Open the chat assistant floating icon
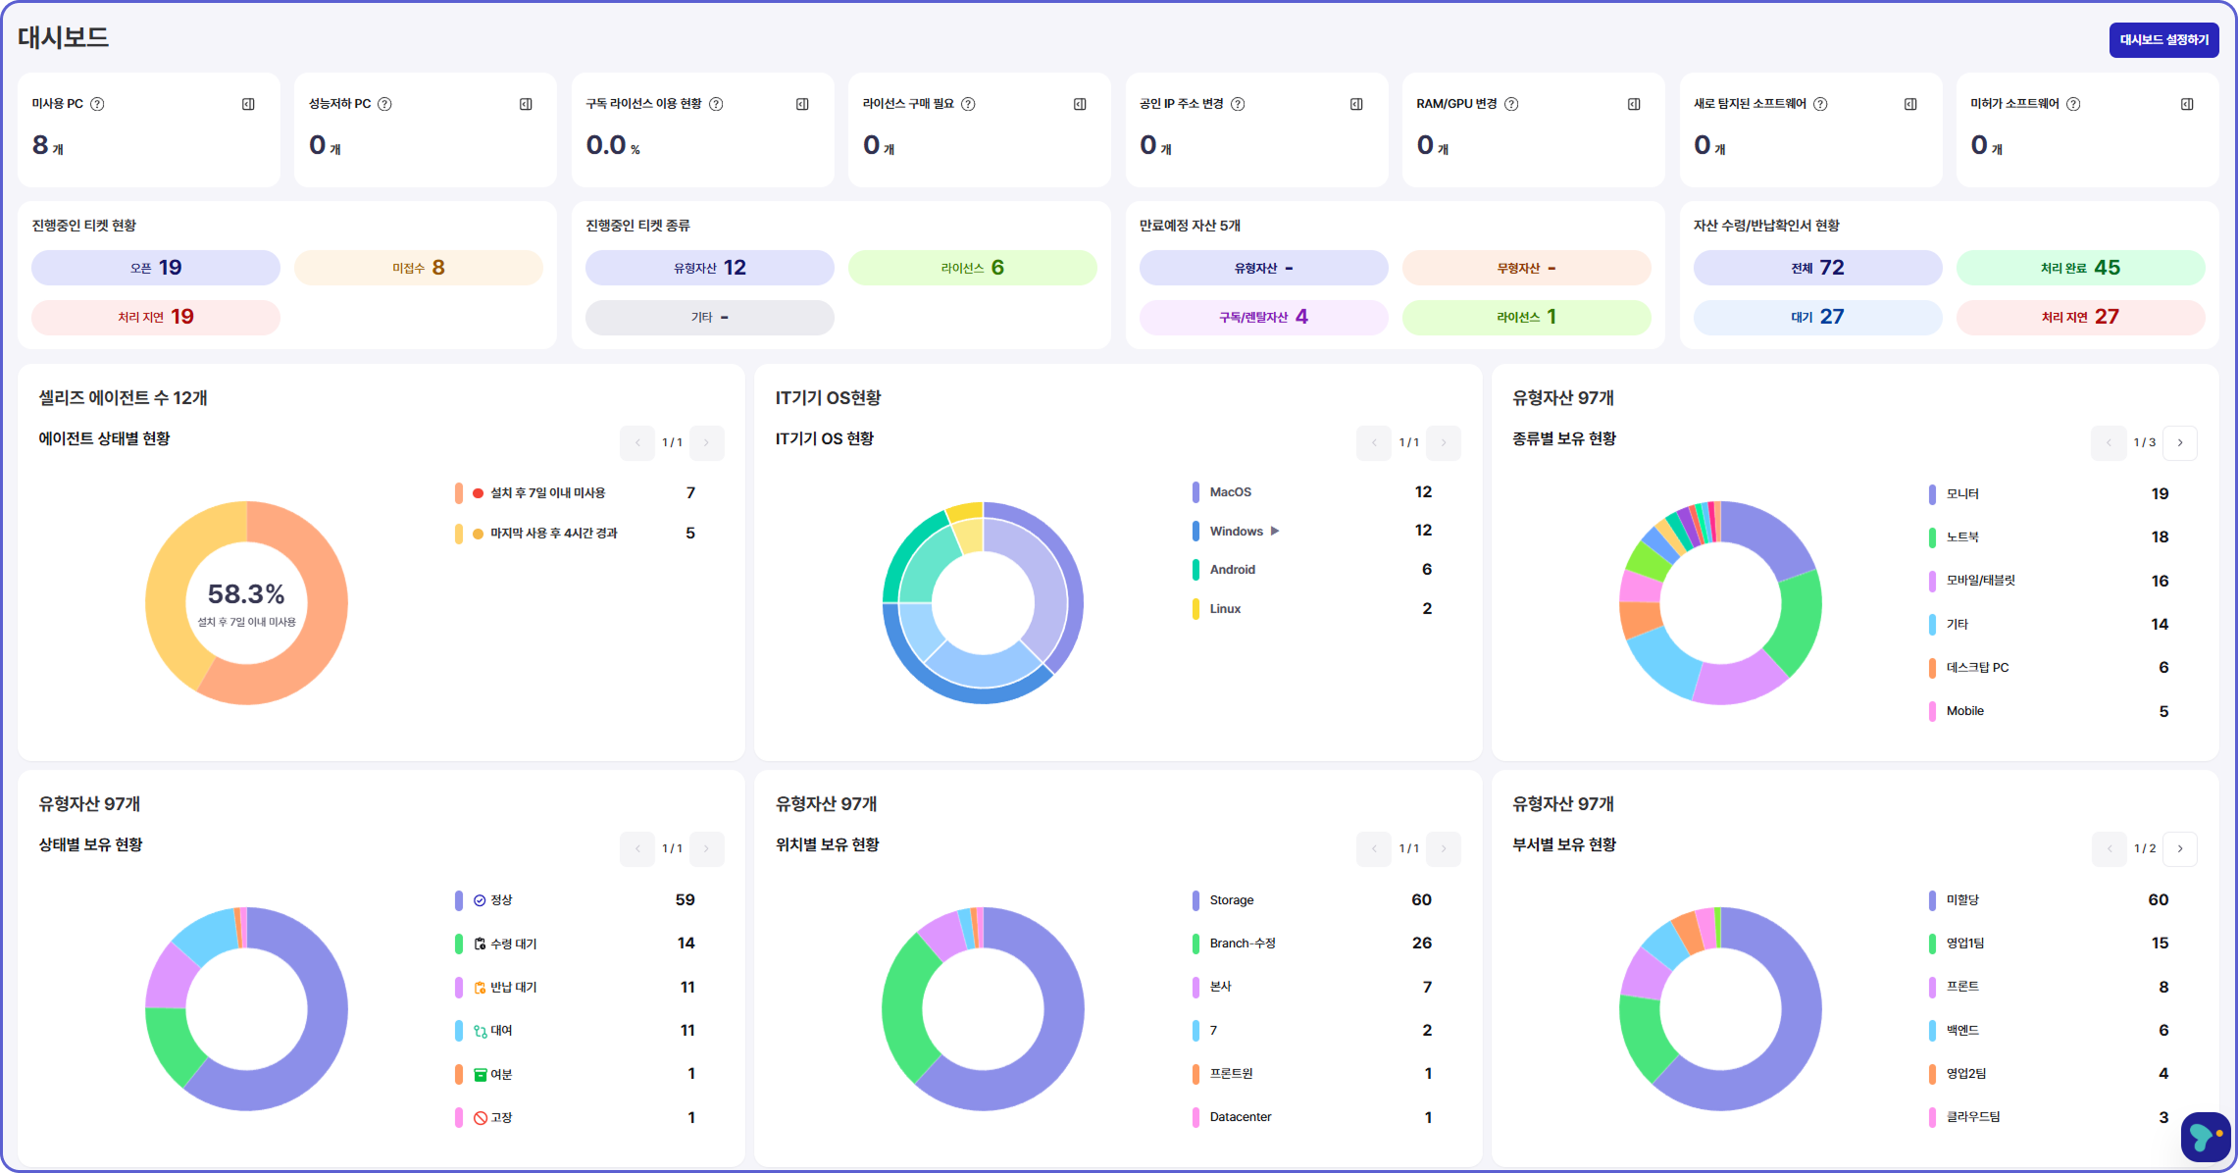The height and width of the screenshot is (1173, 2238). tap(2204, 1137)
